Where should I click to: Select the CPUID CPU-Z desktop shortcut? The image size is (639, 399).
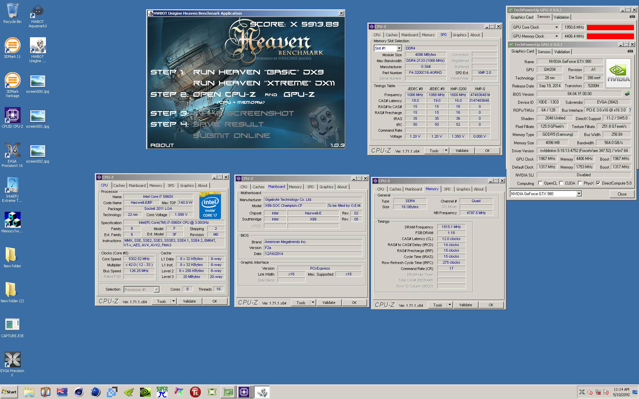(x=12, y=118)
